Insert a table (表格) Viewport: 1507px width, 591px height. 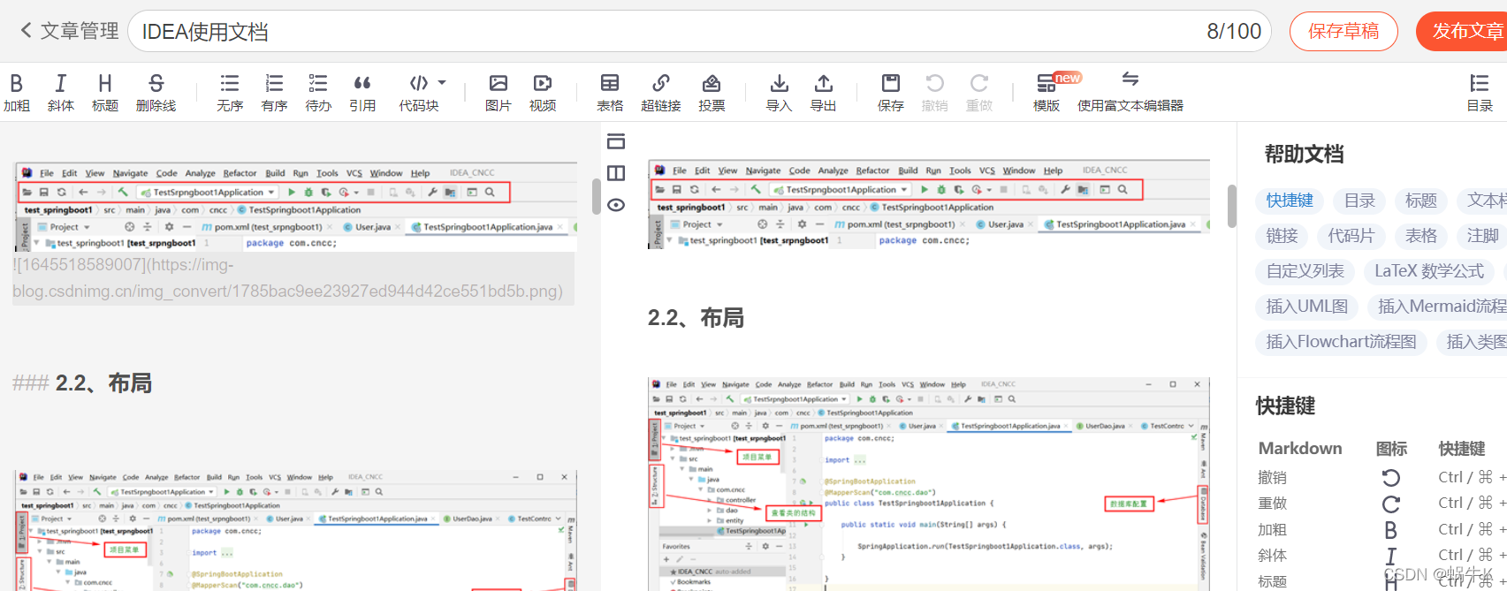610,93
